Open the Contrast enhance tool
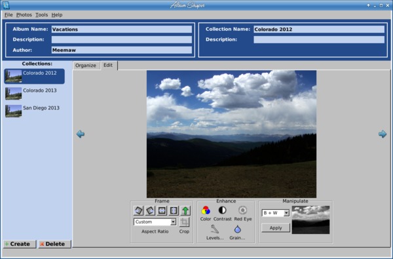393x259 pixels. click(x=222, y=210)
